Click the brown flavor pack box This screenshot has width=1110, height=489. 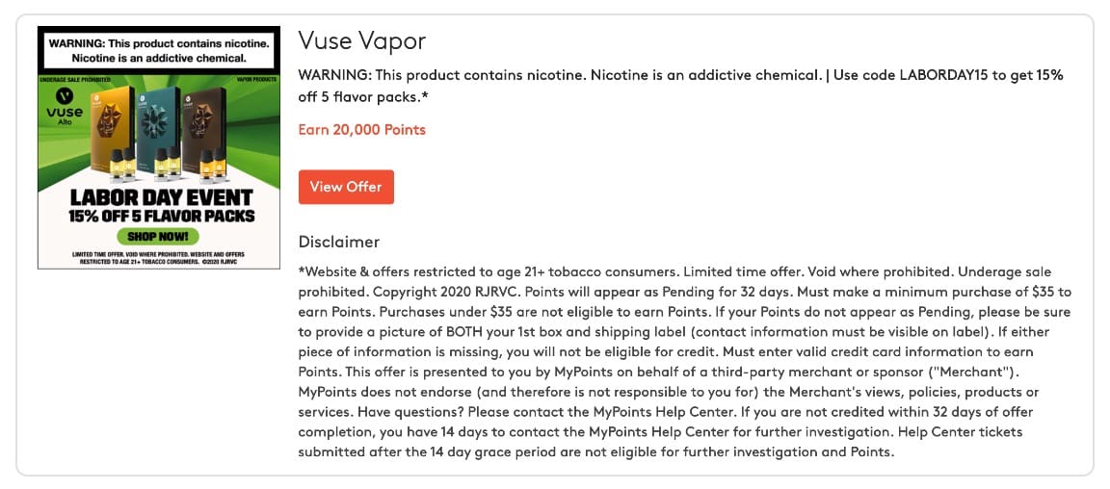coord(198,122)
